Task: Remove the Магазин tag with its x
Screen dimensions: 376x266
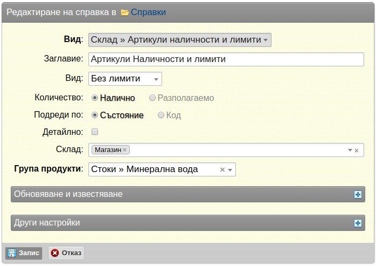Action: pyautogui.click(x=124, y=150)
